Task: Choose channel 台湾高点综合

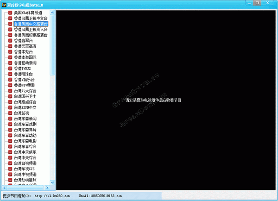Action: (x=25, y=102)
